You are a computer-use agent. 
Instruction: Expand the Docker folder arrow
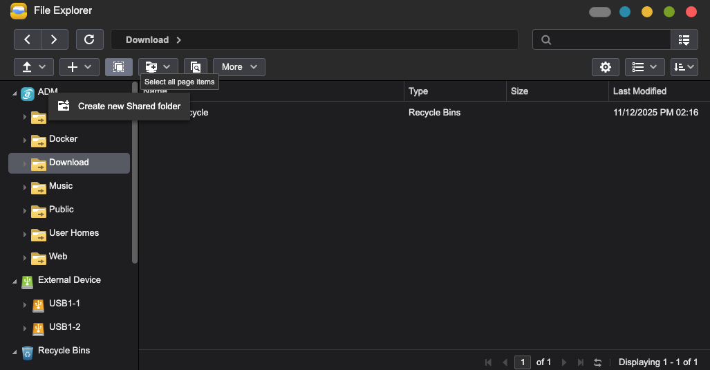coord(24,140)
